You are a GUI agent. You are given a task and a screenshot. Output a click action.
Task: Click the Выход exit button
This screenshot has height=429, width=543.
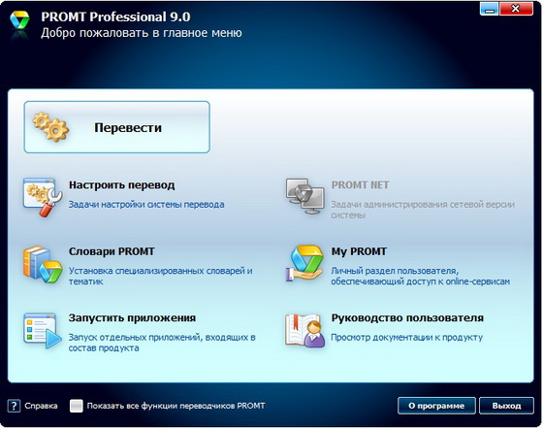(x=506, y=406)
